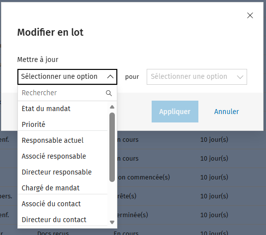Click the dropdown list scrollbar thumb

pyautogui.click(x=112, y=147)
